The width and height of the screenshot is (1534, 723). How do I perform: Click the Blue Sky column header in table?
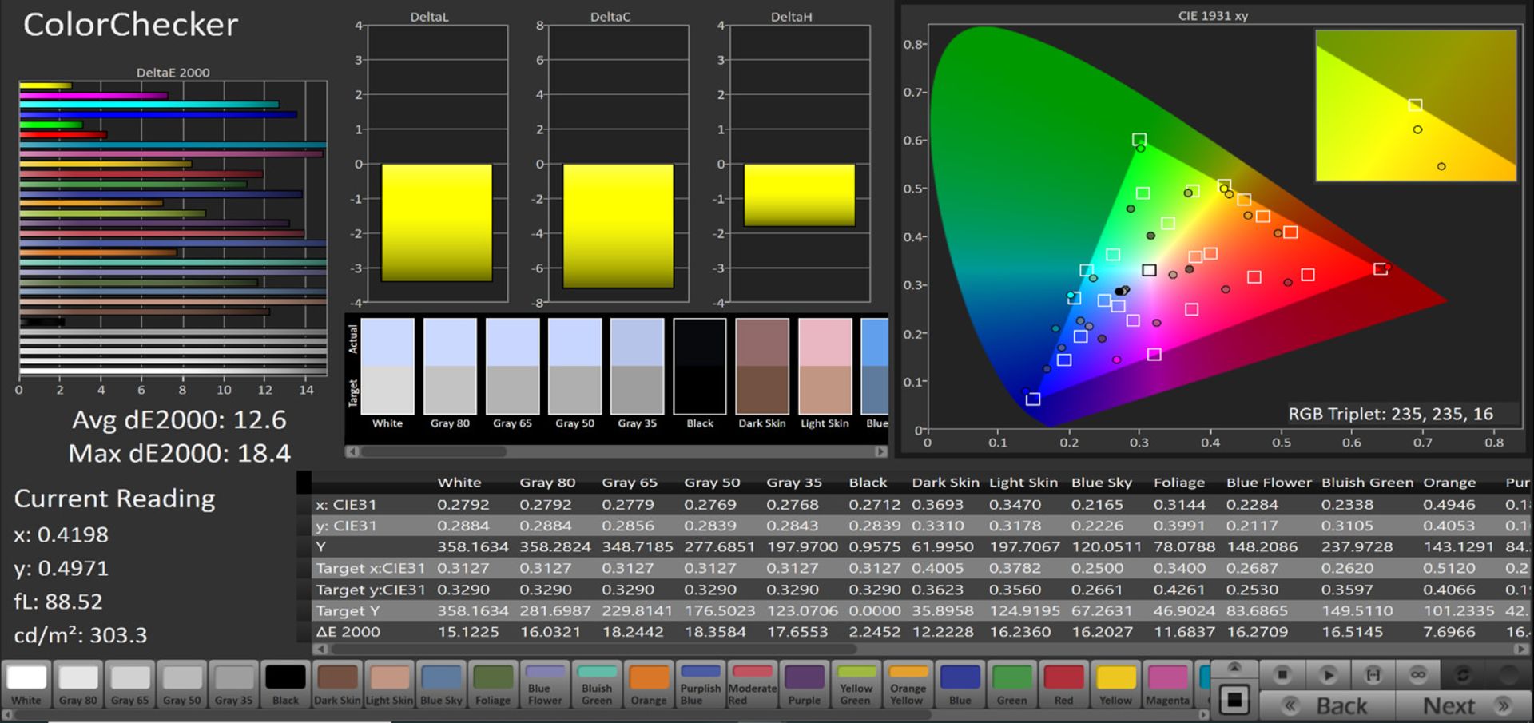click(1101, 483)
